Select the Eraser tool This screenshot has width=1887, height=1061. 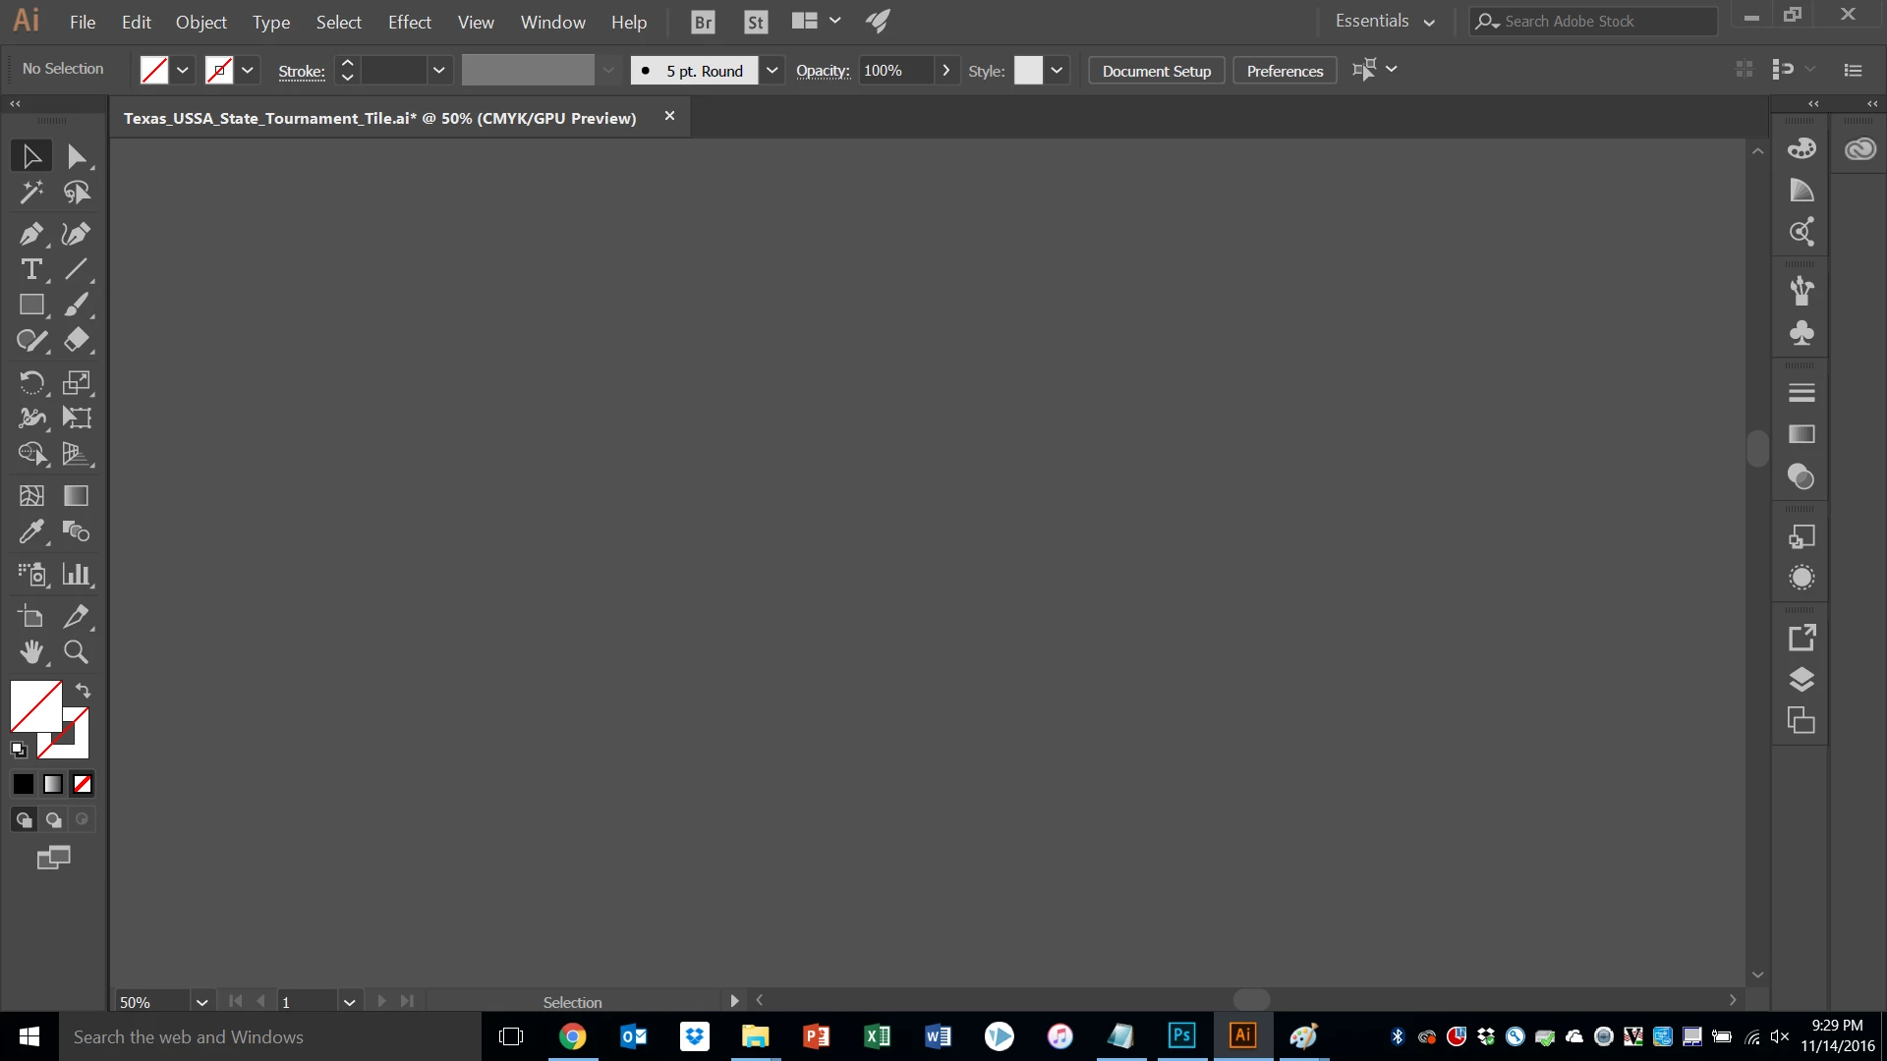pos(77,340)
